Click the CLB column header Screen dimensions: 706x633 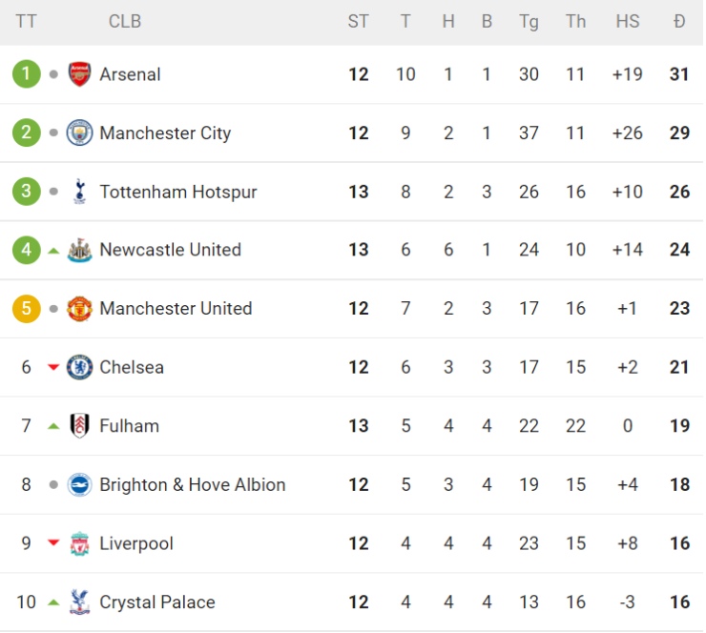point(125,21)
